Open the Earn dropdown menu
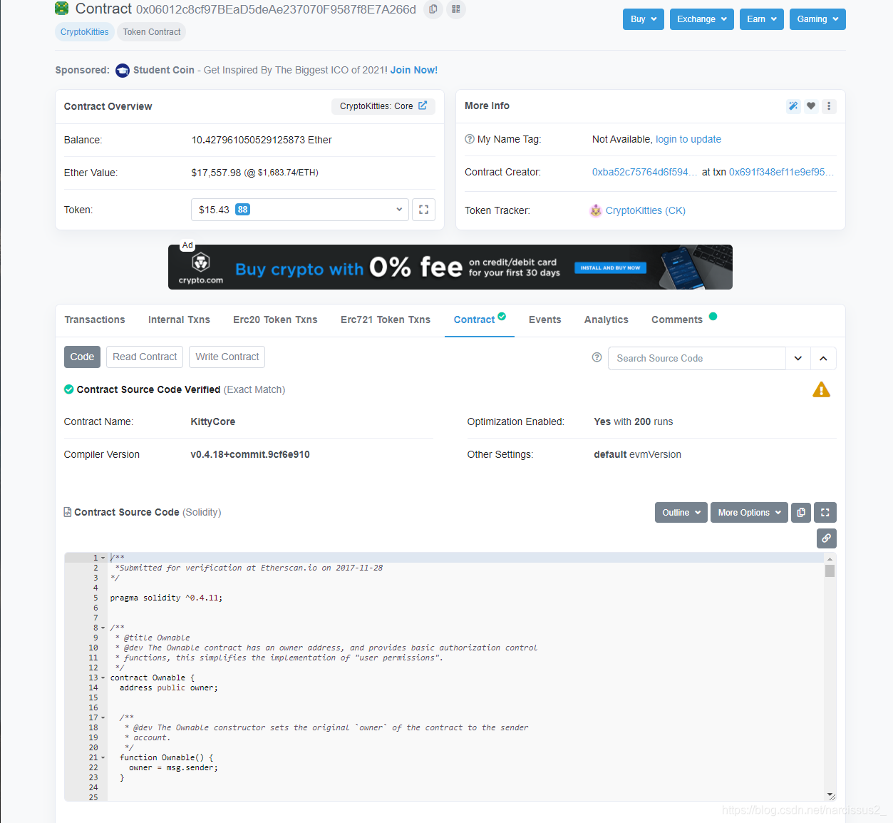Viewport: 893px width, 823px height. click(x=762, y=19)
